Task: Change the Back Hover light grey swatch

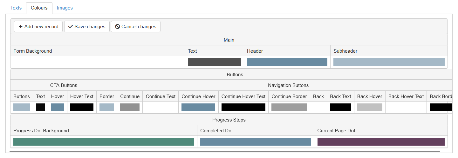Action: [x=370, y=107]
